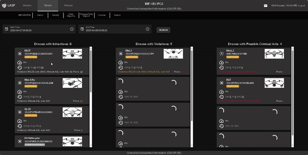Open the End Time clock picker
Image resolution: width=308 pixels, height=155 pixels.
(147, 29)
